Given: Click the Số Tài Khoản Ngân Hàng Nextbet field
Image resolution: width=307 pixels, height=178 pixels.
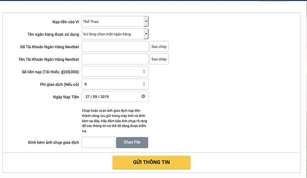Looking at the screenshot, I should click(115, 46).
